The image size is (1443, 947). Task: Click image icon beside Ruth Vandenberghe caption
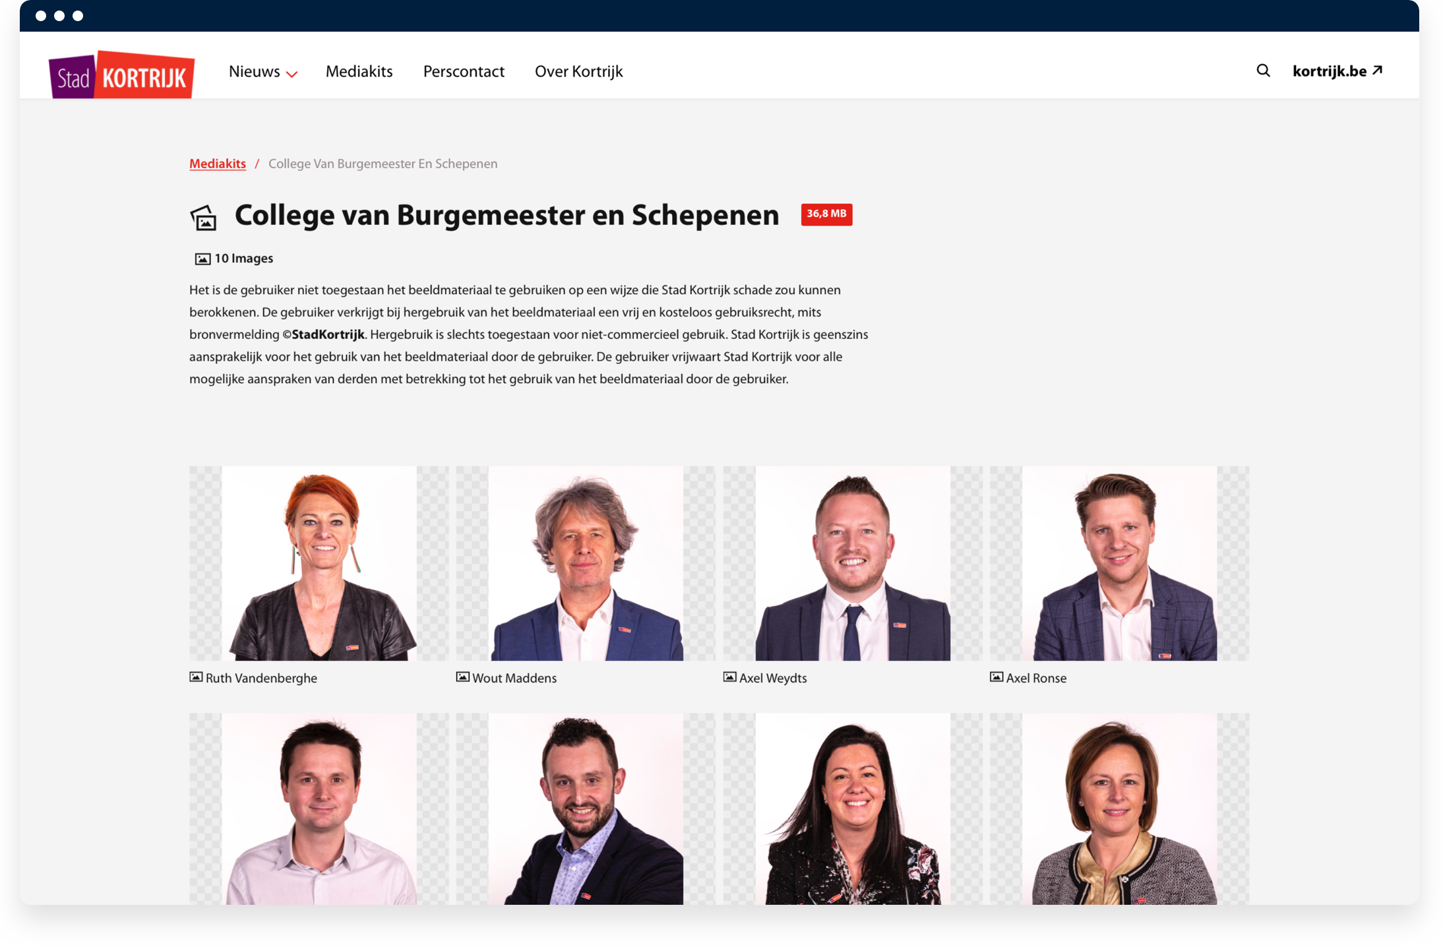[x=196, y=677]
